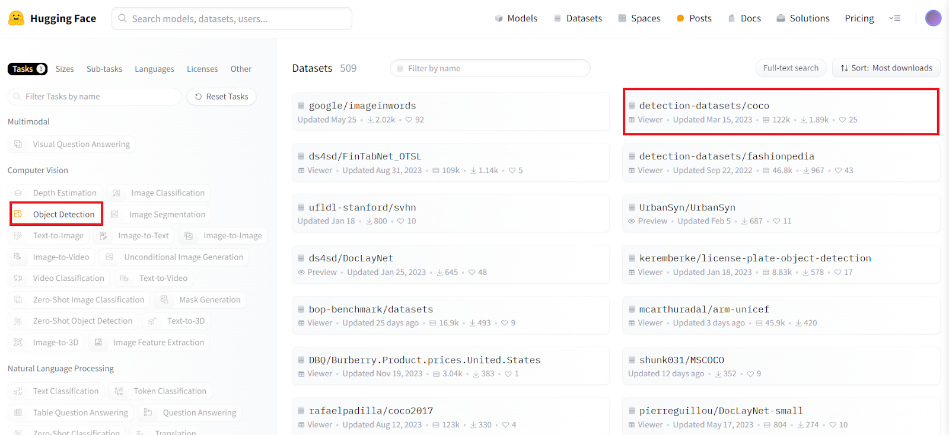Go to the Pricing page
The image size is (949, 435).
click(x=859, y=18)
